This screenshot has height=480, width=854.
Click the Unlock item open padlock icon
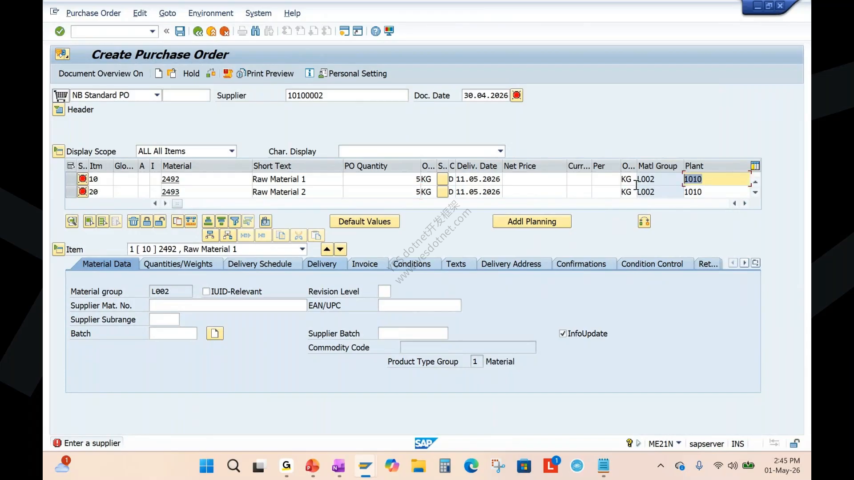[160, 221]
